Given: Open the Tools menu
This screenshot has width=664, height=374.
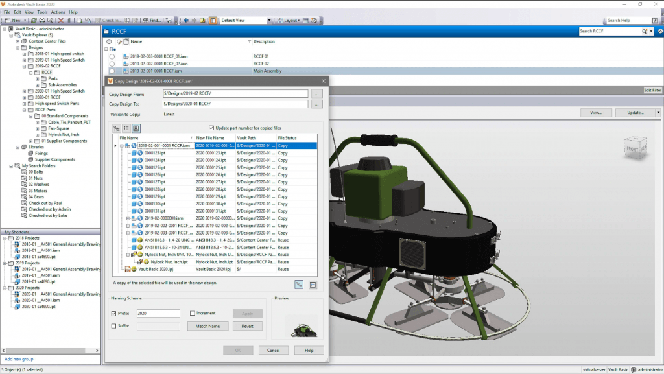Looking at the screenshot, I should pos(42,12).
